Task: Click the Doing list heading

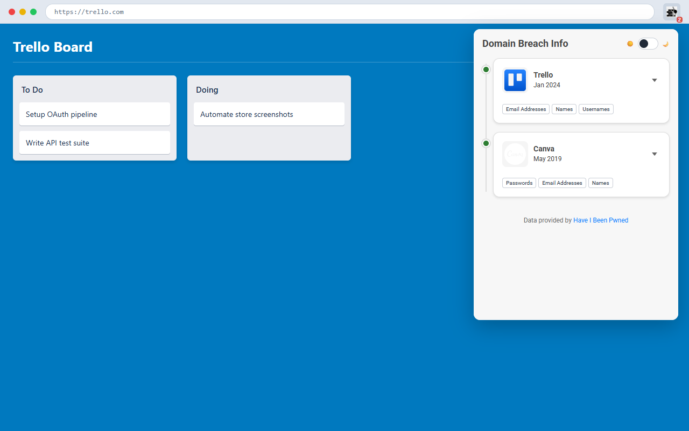Action: click(x=207, y=90)
